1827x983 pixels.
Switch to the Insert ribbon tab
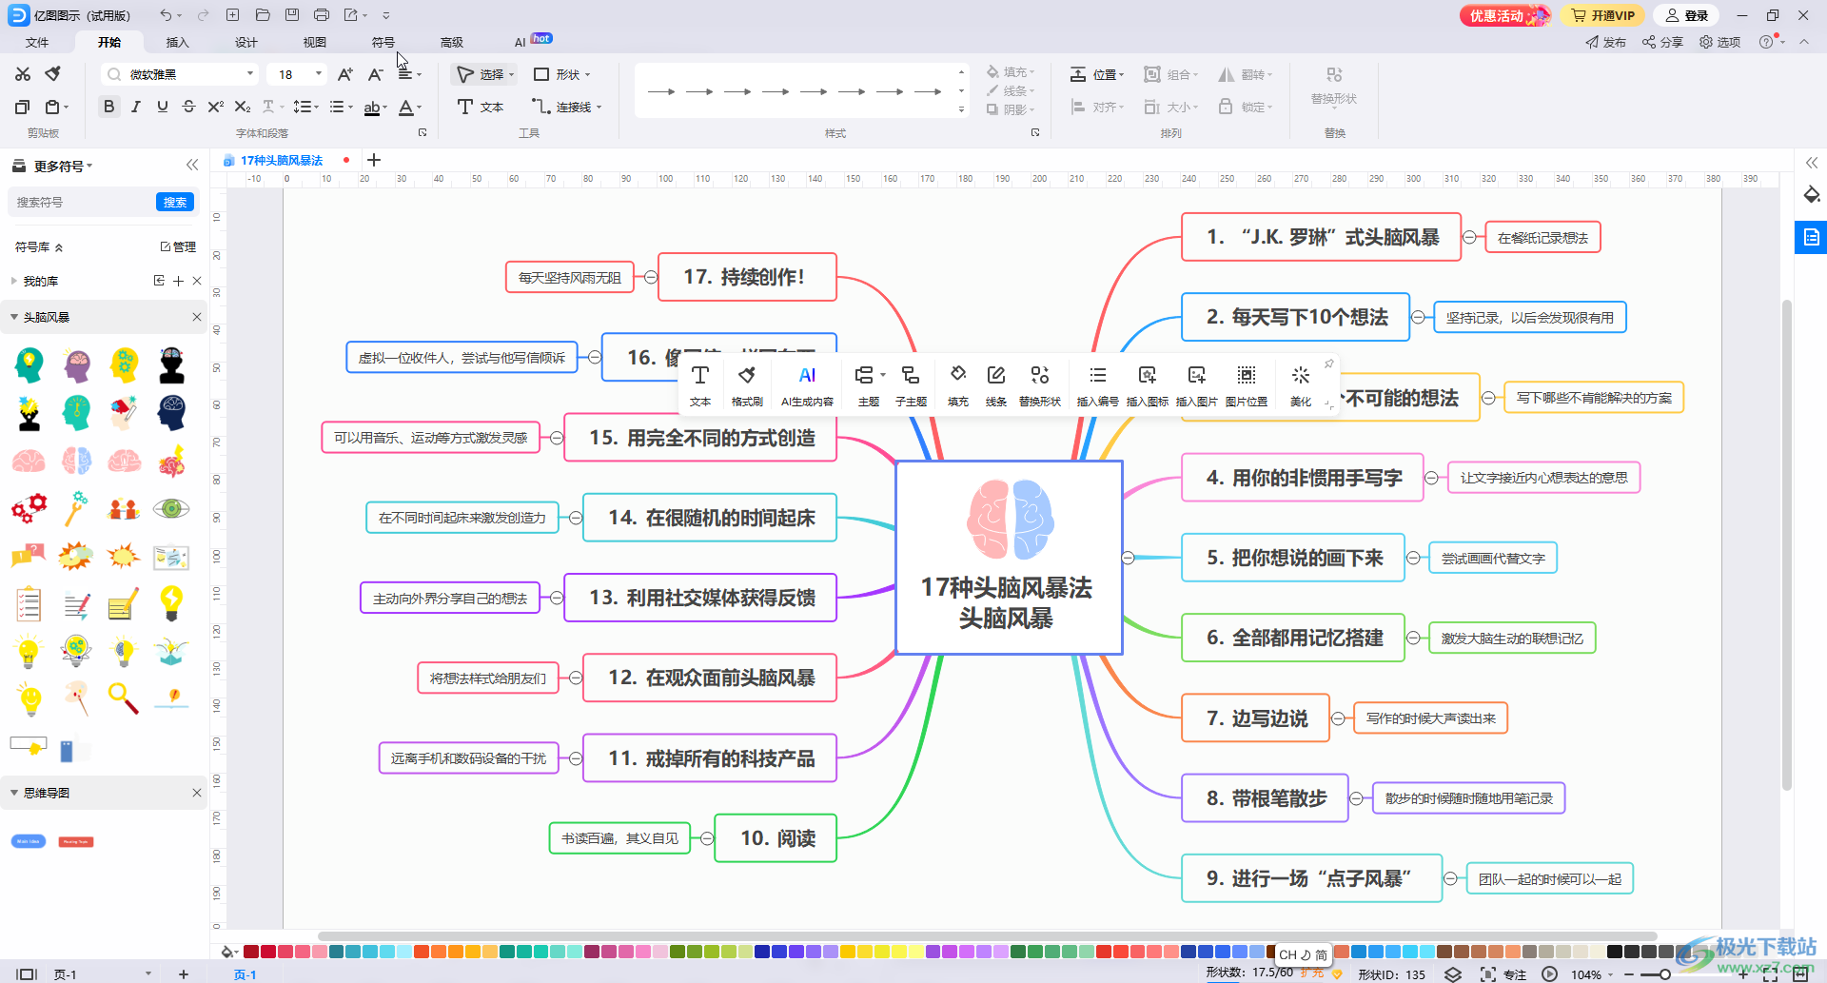click(x=178, y=42)
